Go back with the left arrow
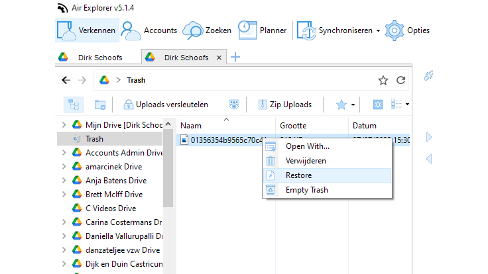This screenshot has width=488, height=274. tap(66, 81)
